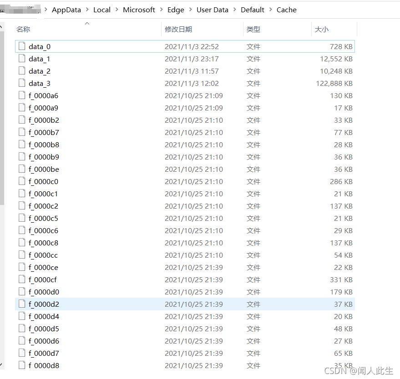Viewport: 400px width, 379px height.
Task: Click Cache in the address path
Action: coord(287,10)
